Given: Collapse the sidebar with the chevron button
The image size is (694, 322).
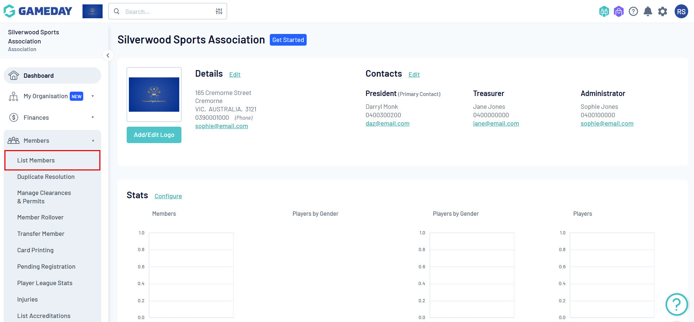Looking at the screenshot, I should (108, 55).
